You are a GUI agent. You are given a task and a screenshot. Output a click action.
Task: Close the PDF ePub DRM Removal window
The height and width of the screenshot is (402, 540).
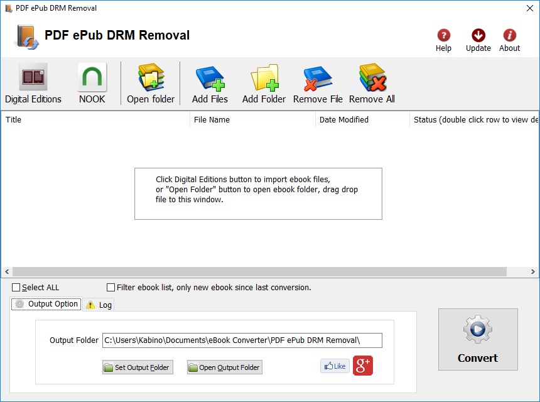[x=530, y=8]
